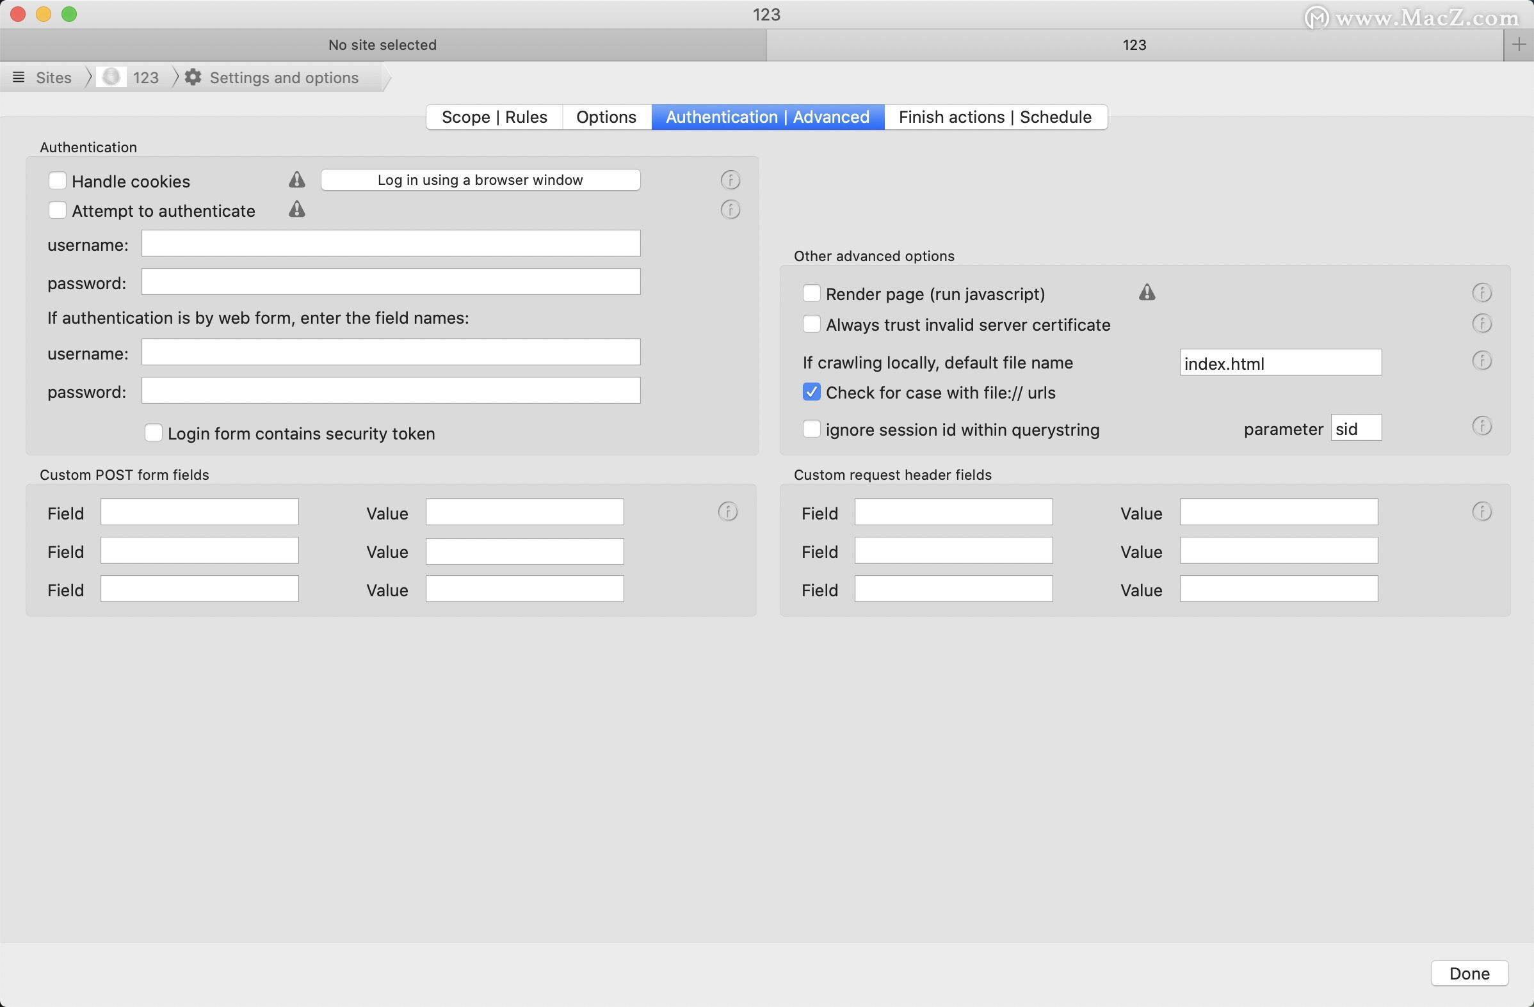Click info icon beside Handle cookies row
Image resolution: width=1534 pixels, height=1007 pixels.
(730, 180)
